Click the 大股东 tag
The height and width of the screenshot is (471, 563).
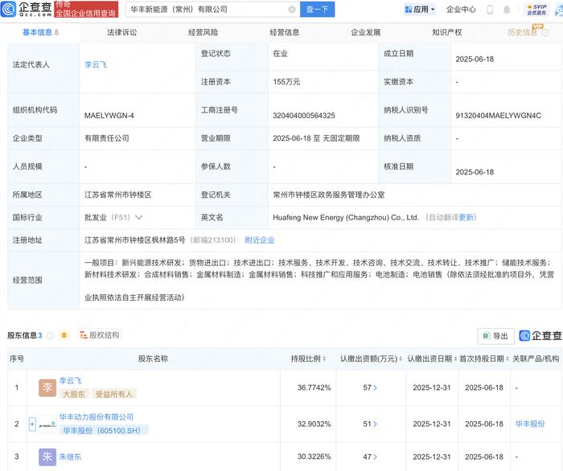[74, 394]
